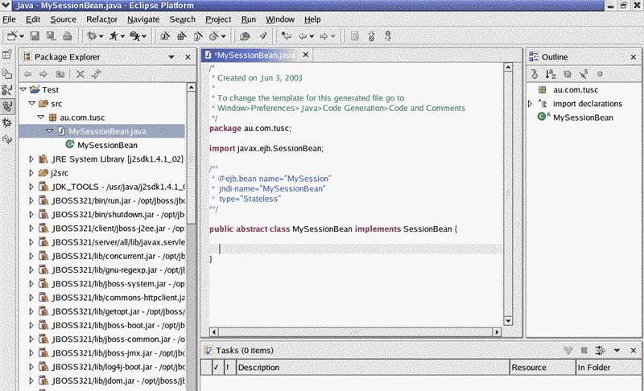Click the Print icon in toolbar
Viewport: 644px width, 391px height.
(x=67, y=36)
